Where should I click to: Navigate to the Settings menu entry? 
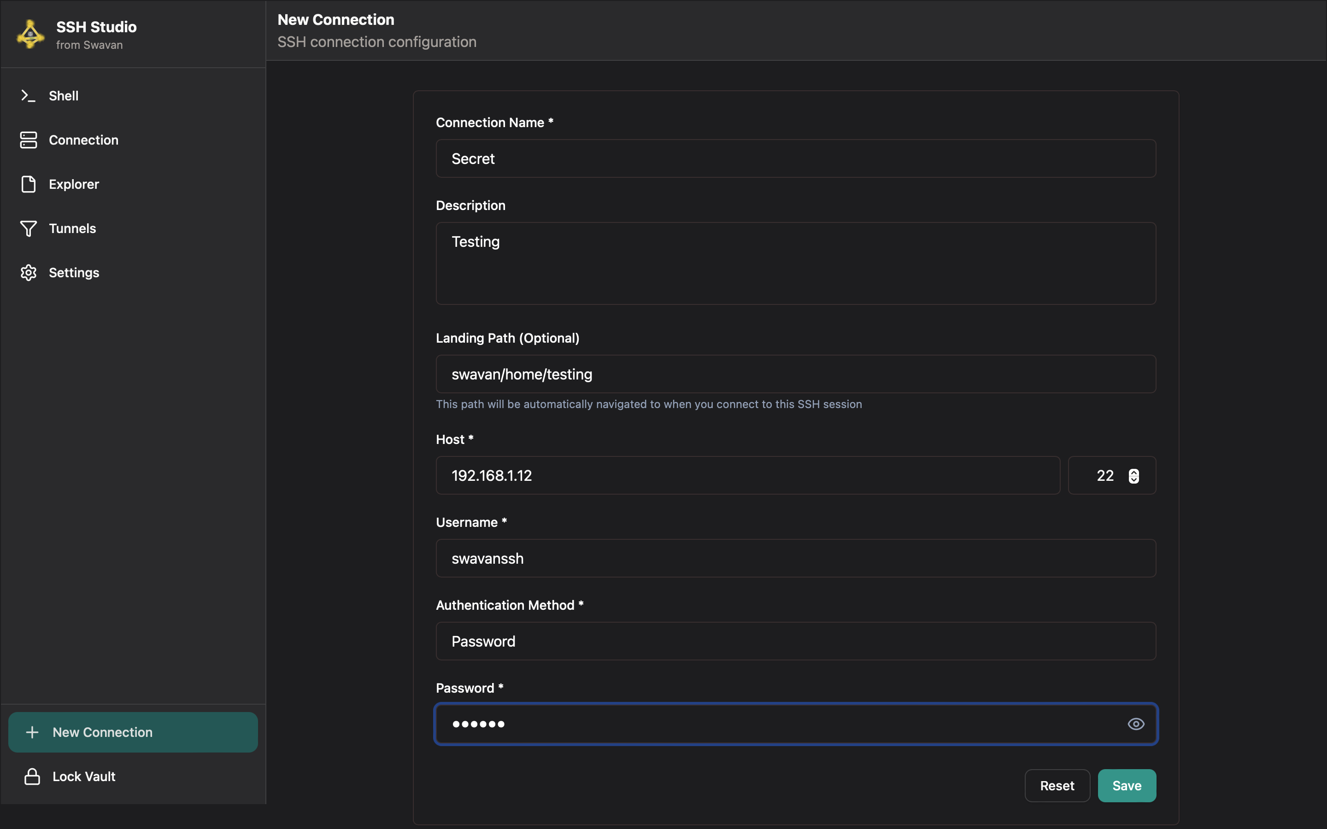tap(74, 273)
